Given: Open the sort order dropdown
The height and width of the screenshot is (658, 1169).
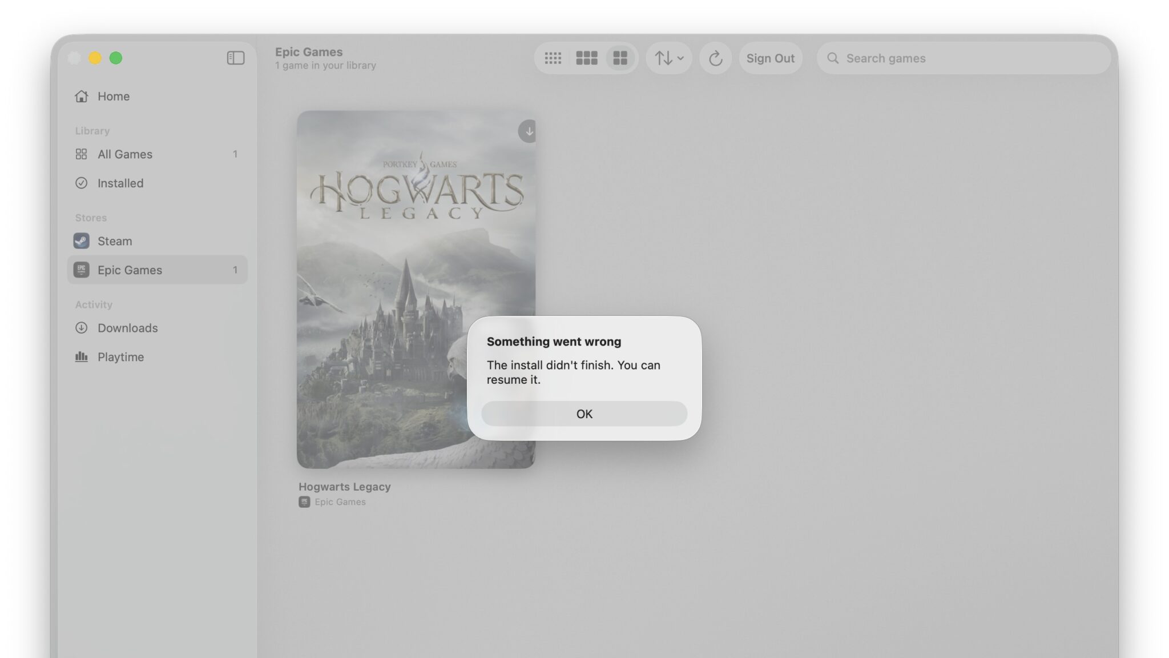Looking at the screenshot, I should click(669, 58).
